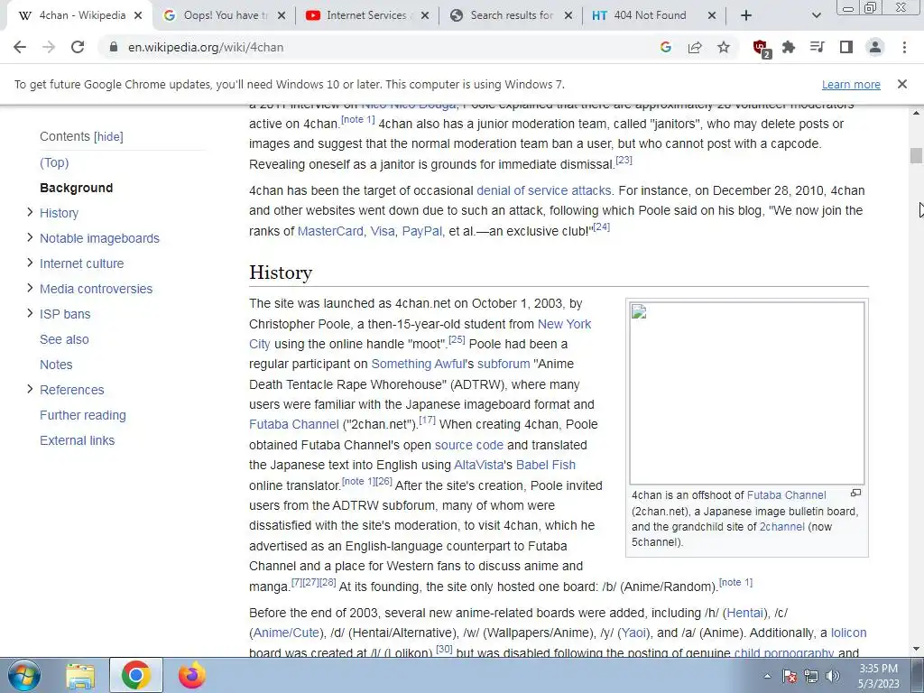
Task: Open volume speaker tray icon
Action: tap(833, 676)
